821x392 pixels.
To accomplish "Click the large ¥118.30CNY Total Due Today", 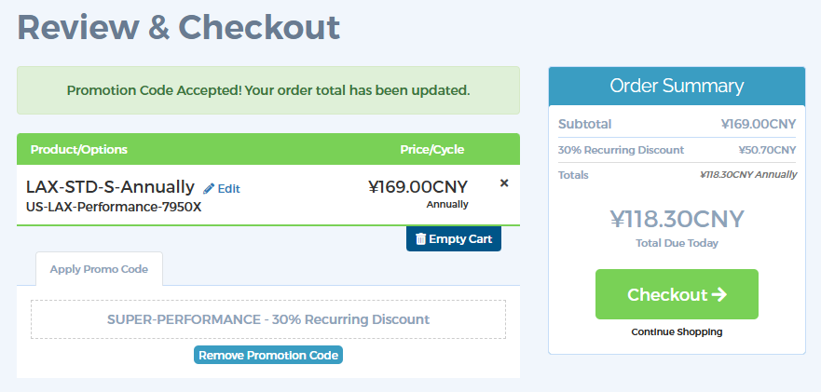I will point(677,219).
